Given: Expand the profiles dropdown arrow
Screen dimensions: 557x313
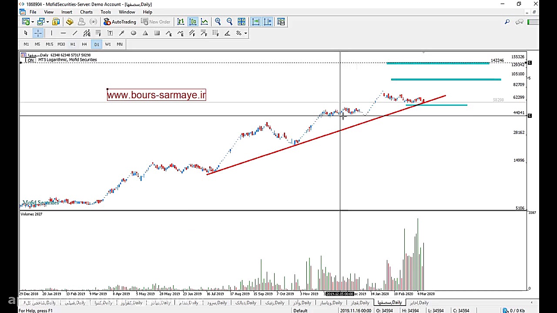Looking at the screenshot, I should (x=47, y=22).
